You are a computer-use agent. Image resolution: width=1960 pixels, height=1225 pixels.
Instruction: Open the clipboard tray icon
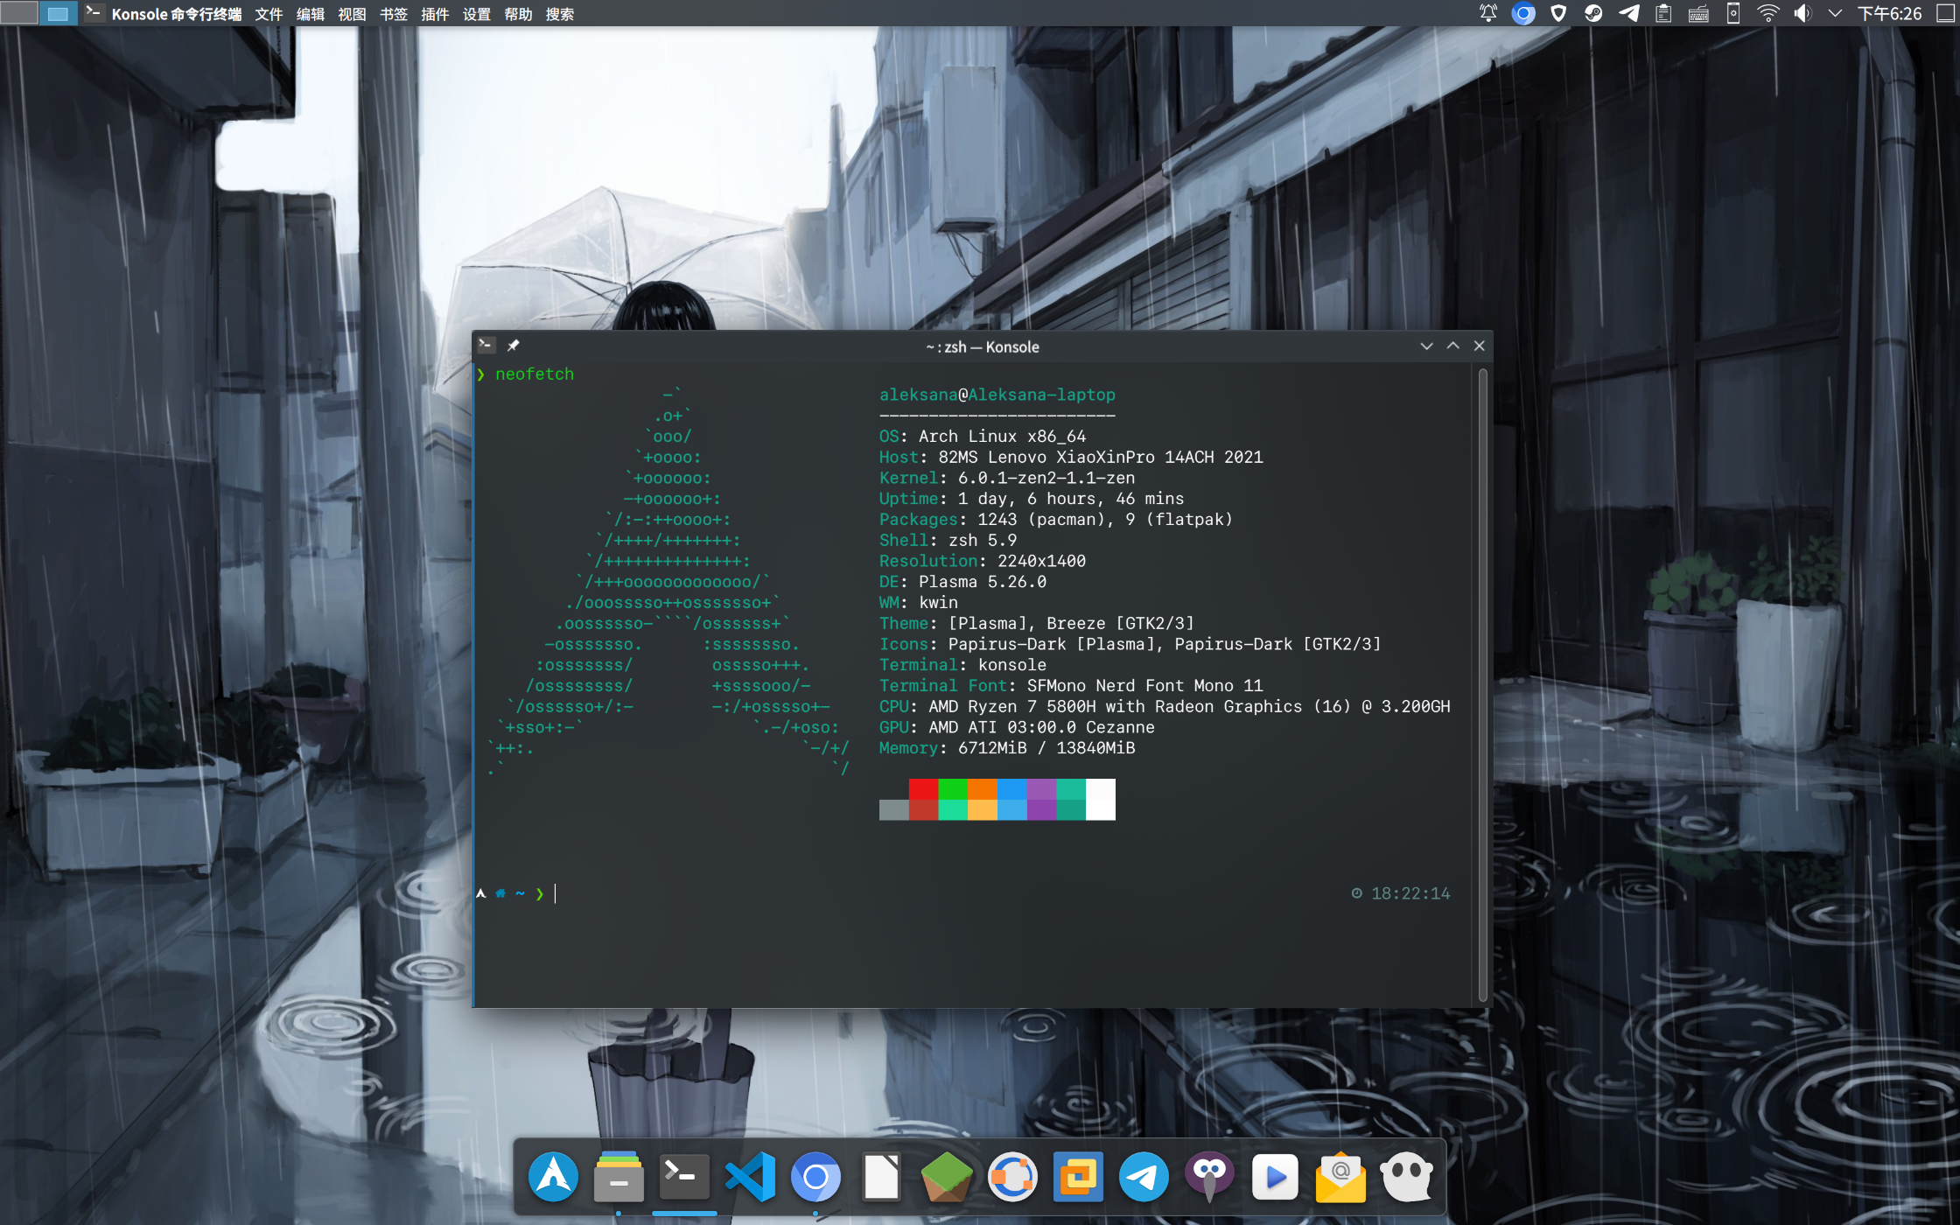pyautogui.click(x=1663, y=13)
